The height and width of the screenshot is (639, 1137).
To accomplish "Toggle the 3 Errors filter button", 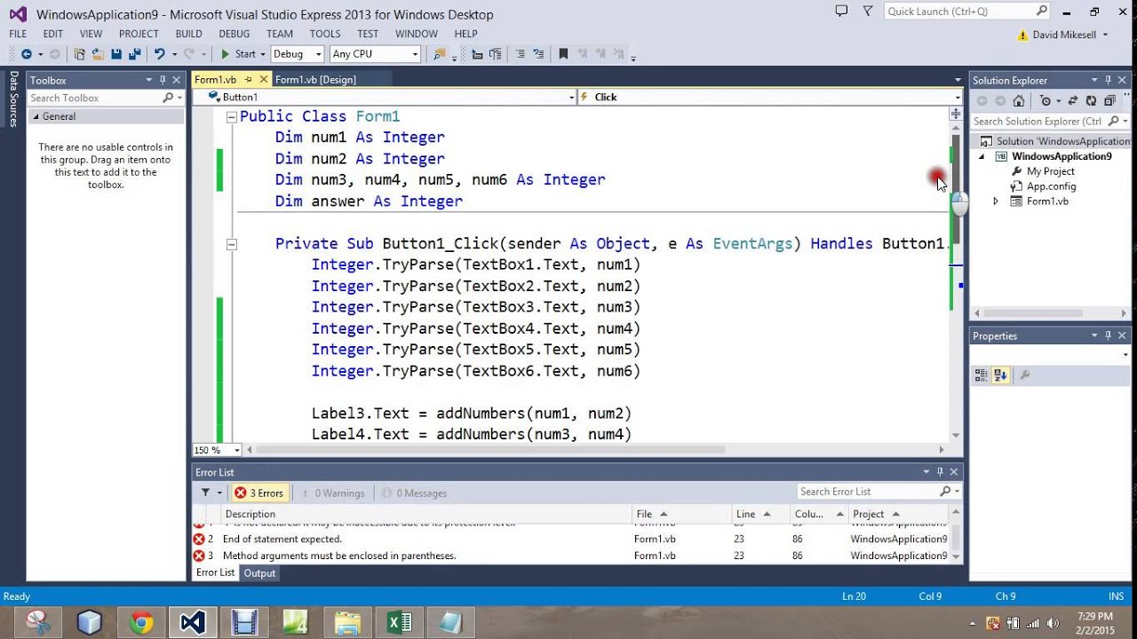I will coord(258,493).
